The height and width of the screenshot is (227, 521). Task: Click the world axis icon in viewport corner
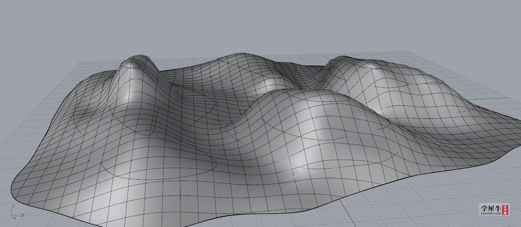(x=17, y=212)
